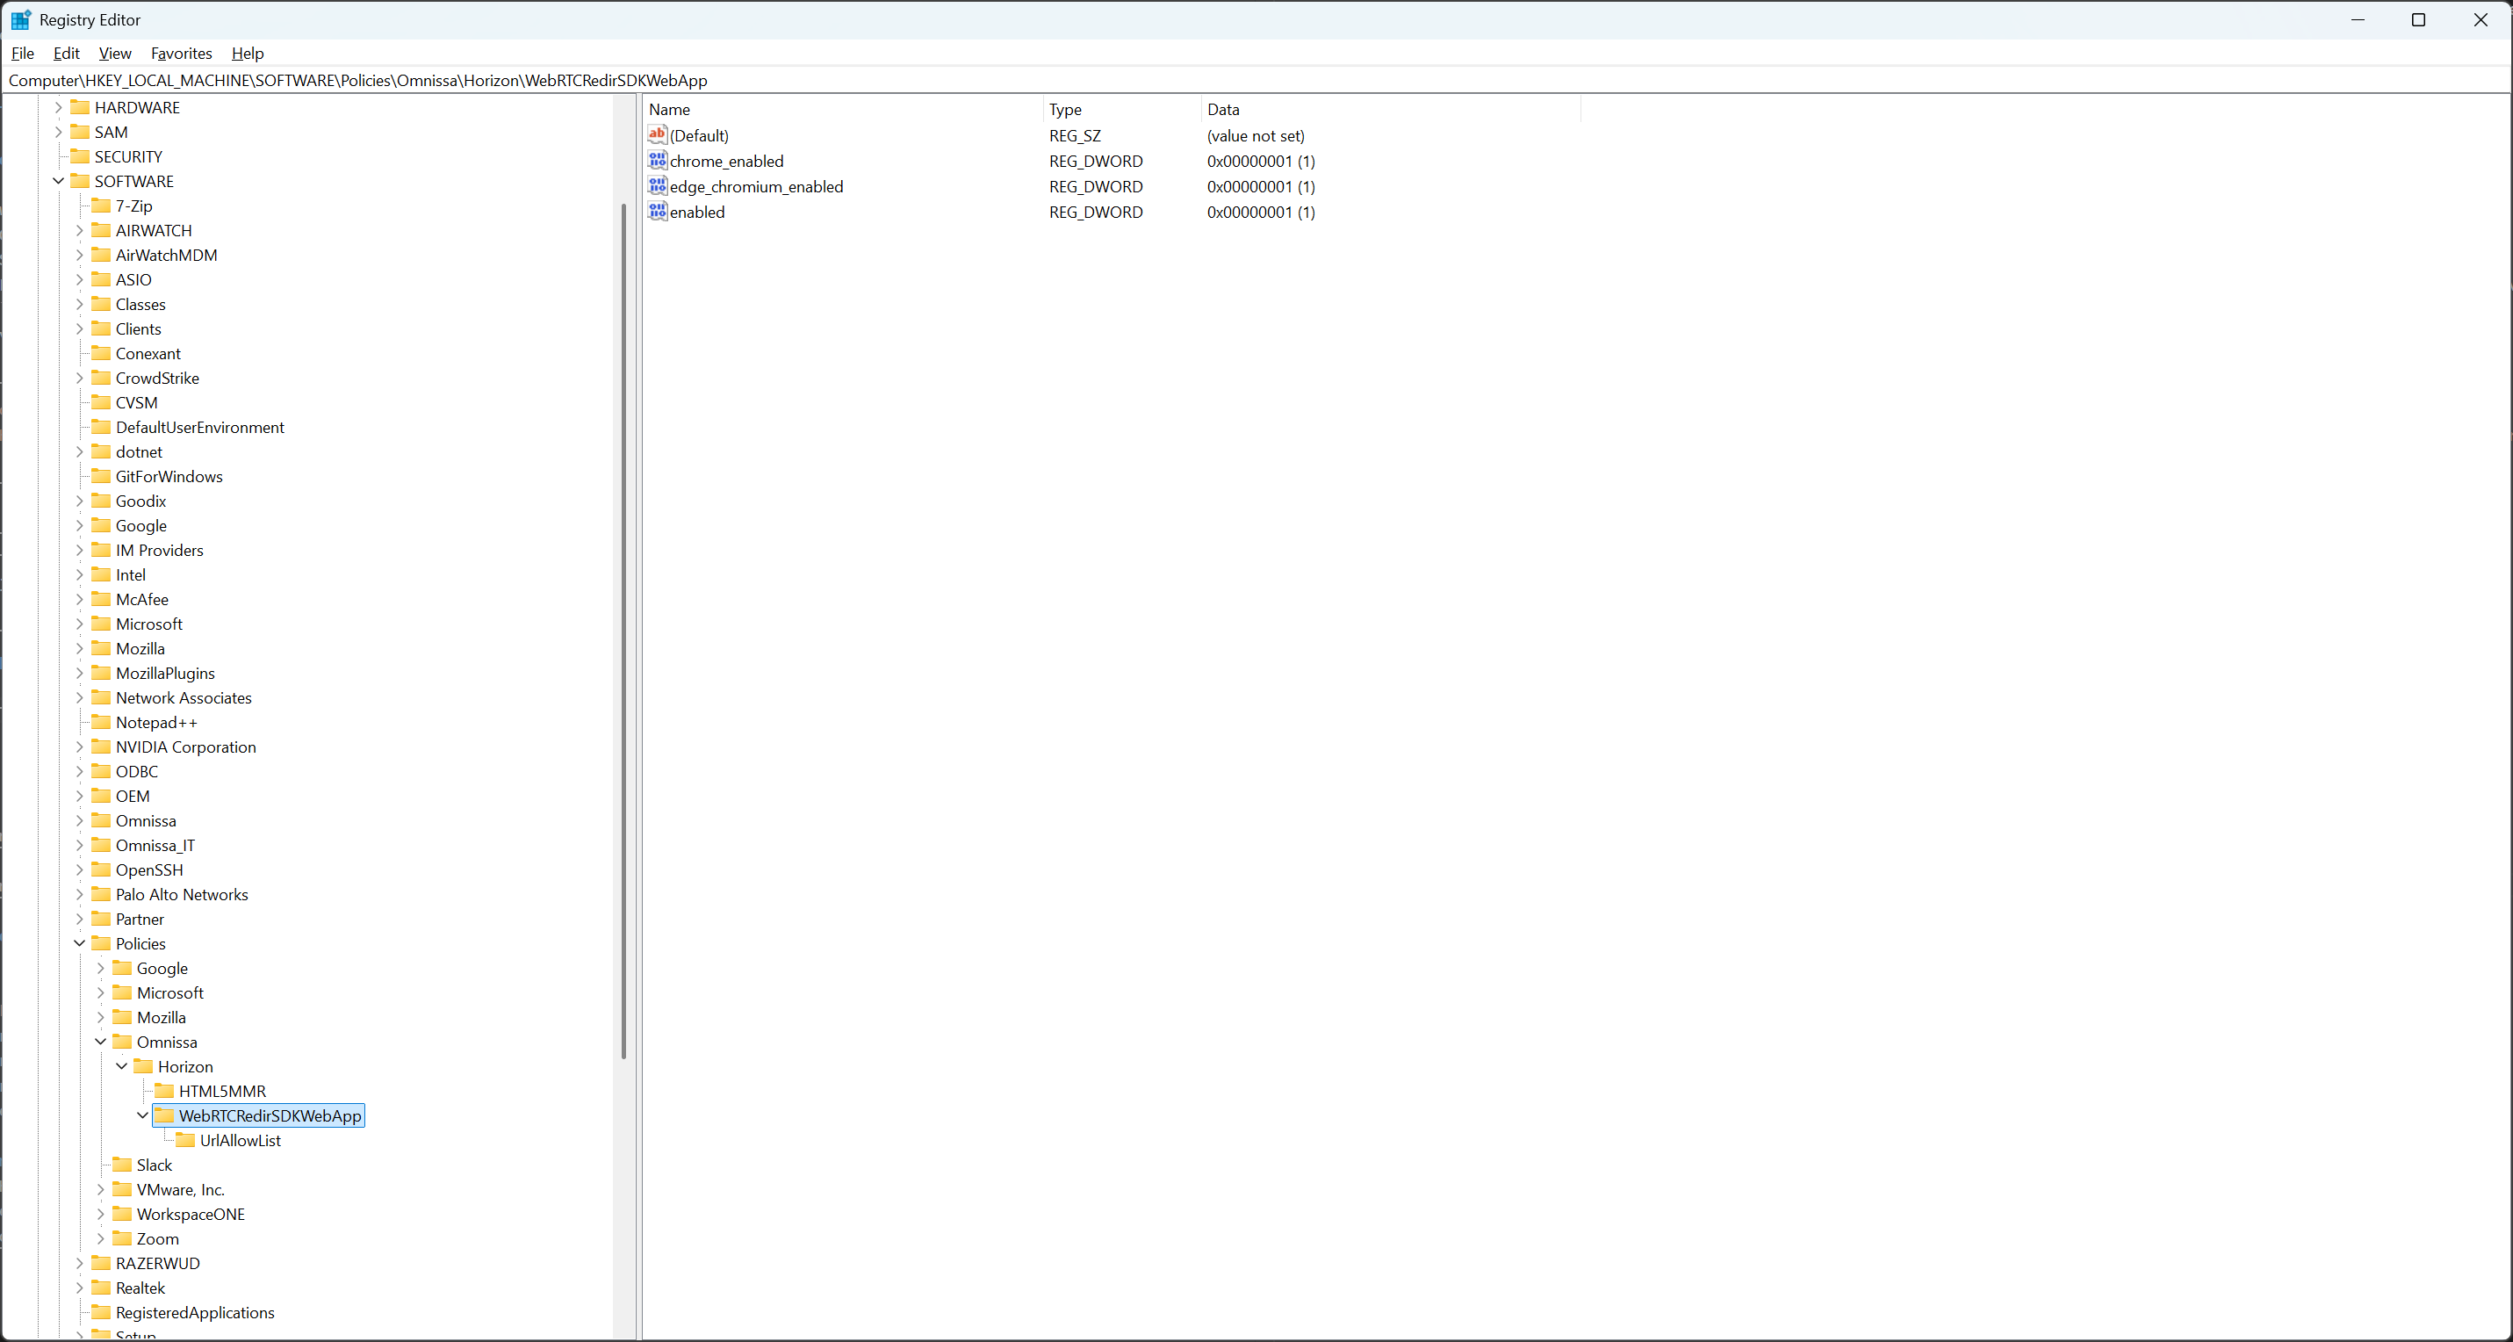Click the edge_chromium_enabled DWORD icon
2513x1342 pixels.
tap(658, 185)
